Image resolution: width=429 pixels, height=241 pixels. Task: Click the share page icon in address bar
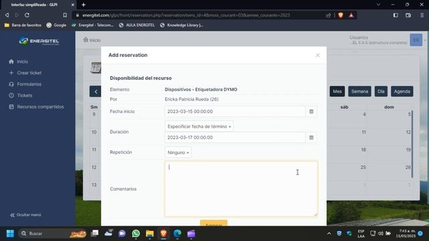click(328, 15)
